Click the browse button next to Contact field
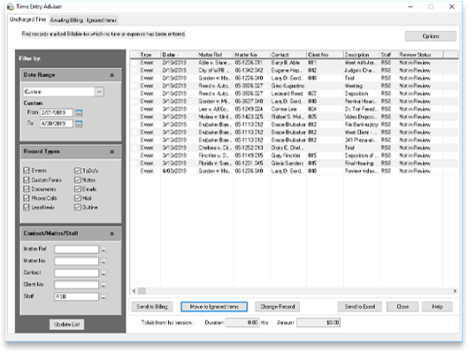The height and width of the screenshot is (352, 468). [104, 273]
